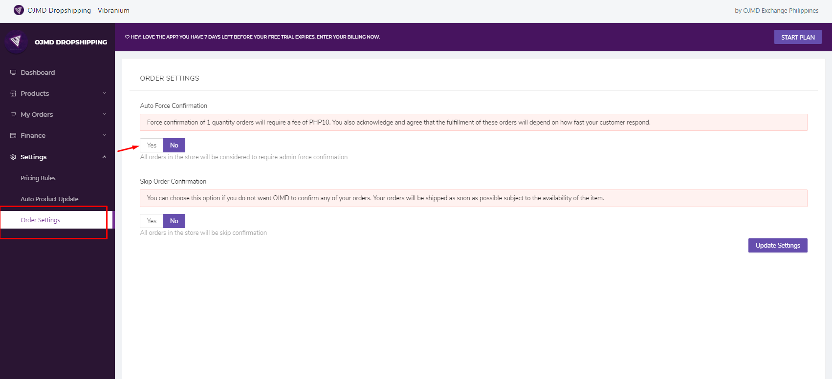
Task: Open the Products menu item
Action: 57,93
